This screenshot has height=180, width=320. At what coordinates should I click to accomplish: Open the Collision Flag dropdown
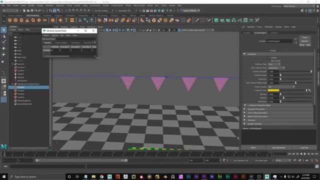(274, 64)
